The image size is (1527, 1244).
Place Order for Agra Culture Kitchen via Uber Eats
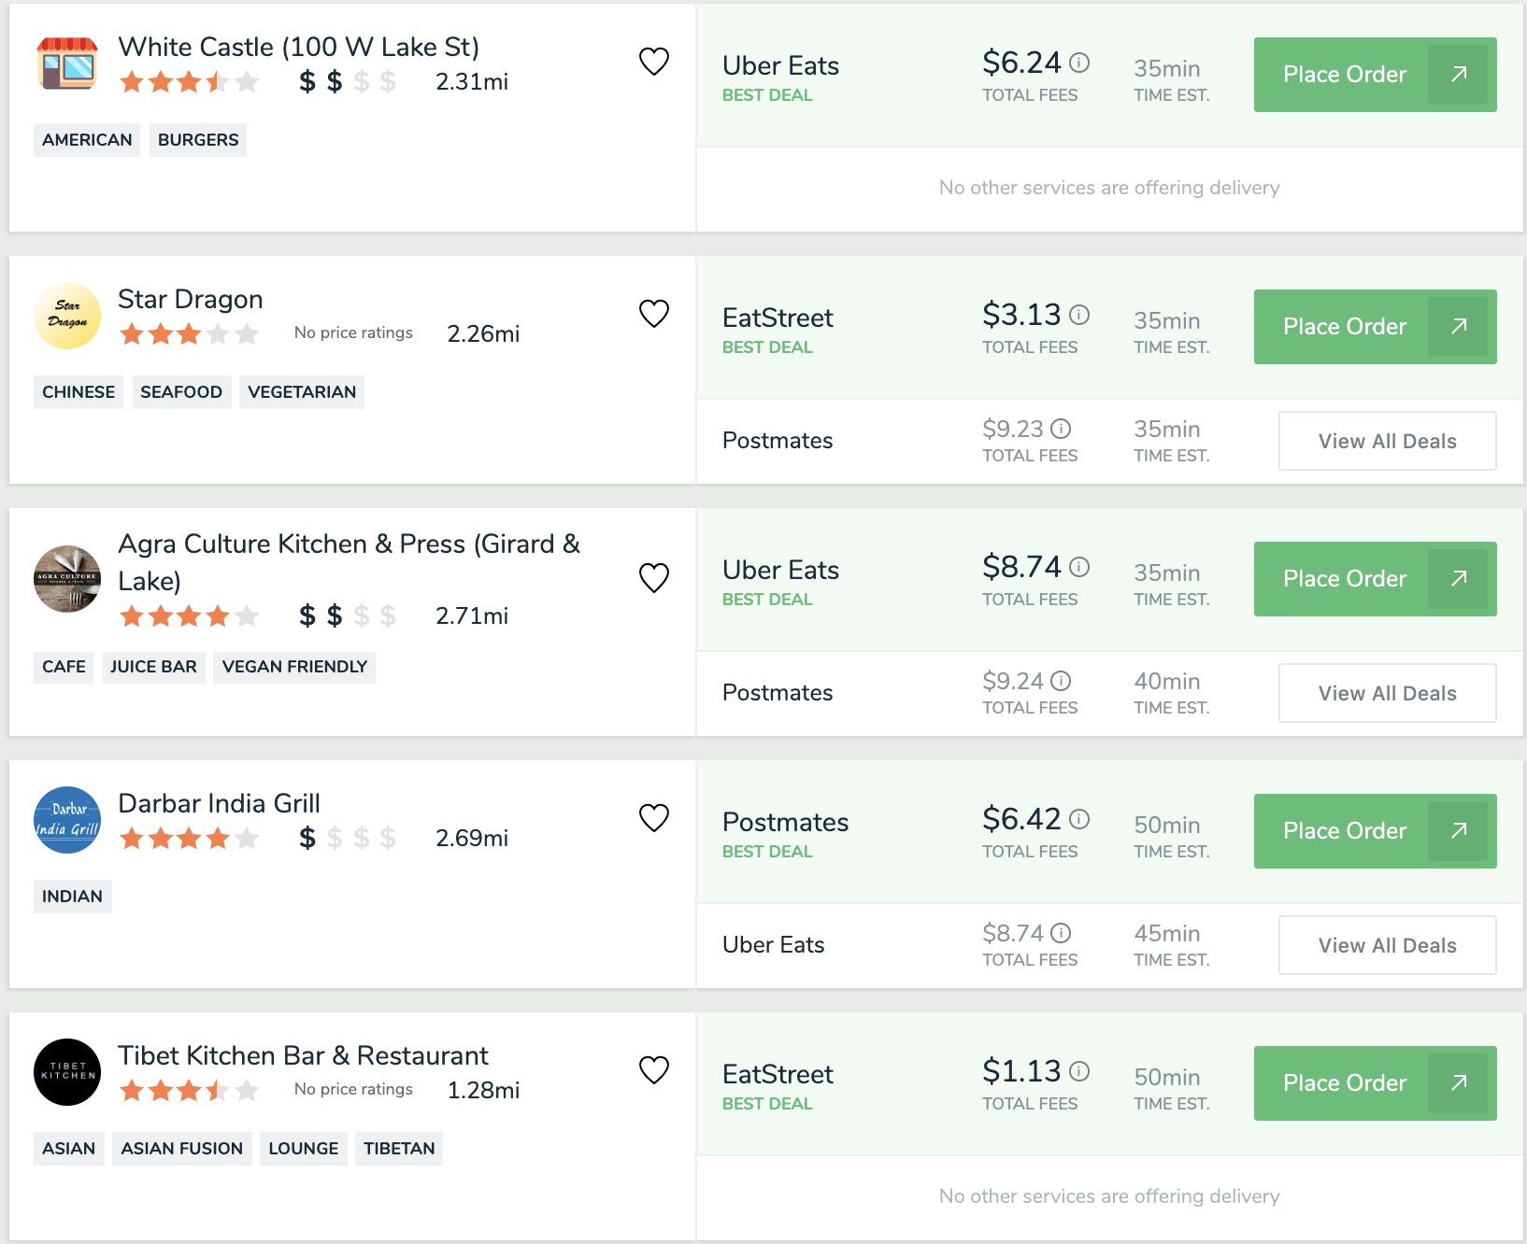coord(1376,579)
